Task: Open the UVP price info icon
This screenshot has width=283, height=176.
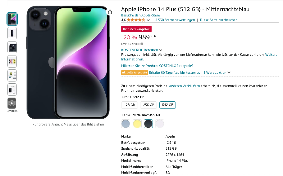Action: [142, 44]
